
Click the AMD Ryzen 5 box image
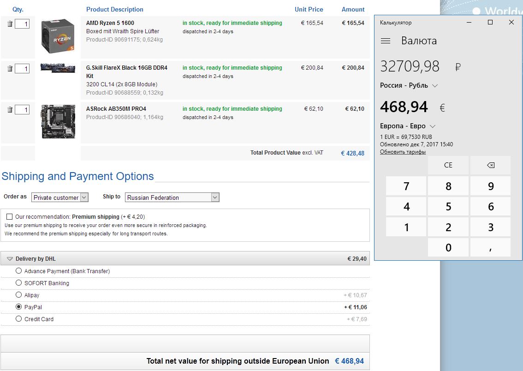click(x=58, y=36)
